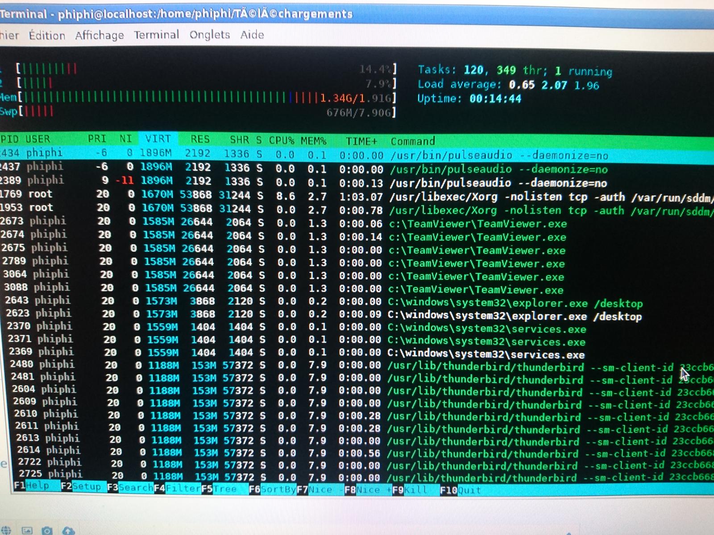The width and height of the screenshot is (714, 535).
Task: Select explorer.exe /desktop row PID 2623
Action: pos(357,314)
